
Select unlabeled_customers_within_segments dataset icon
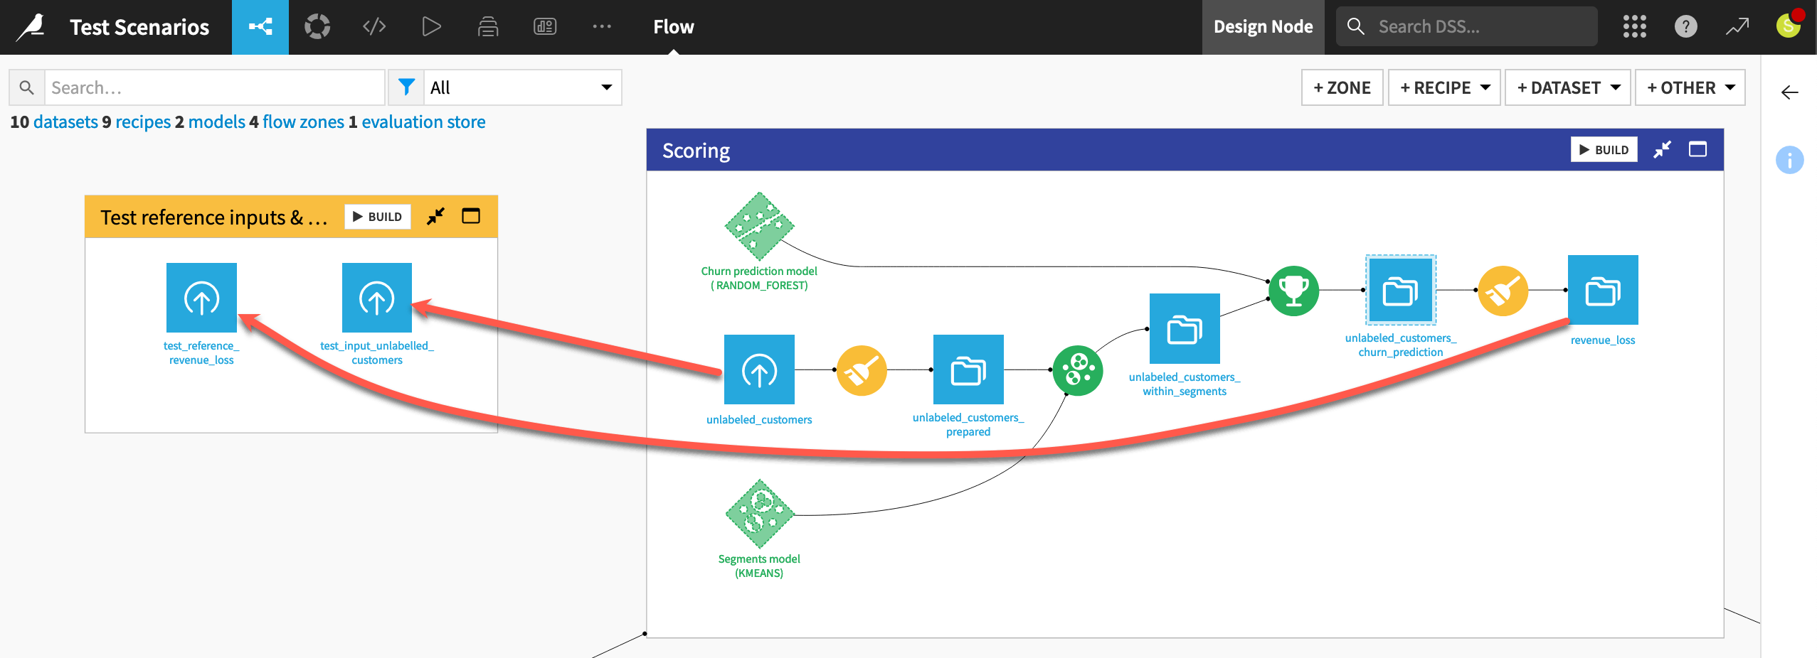coord(1185,328)
